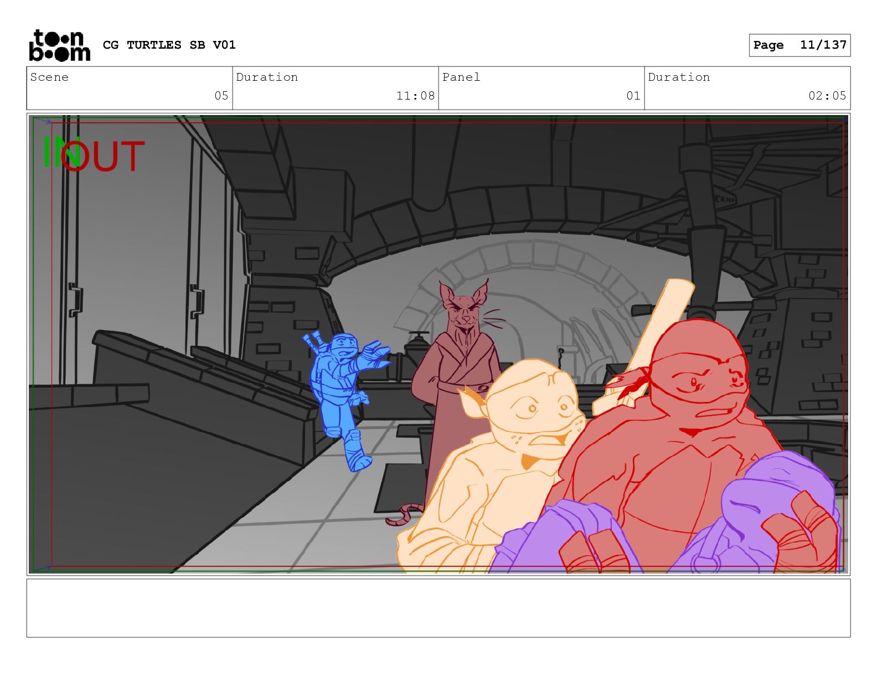Select panel number '01'
The image size is (877, 677).
[x=633, y=96]
